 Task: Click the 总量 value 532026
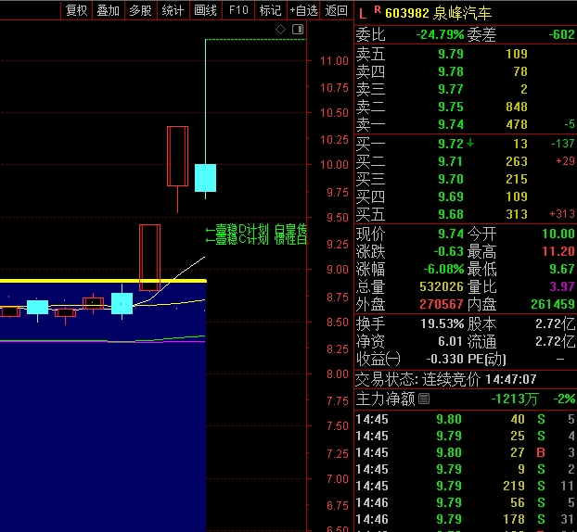tap(442, 286)
